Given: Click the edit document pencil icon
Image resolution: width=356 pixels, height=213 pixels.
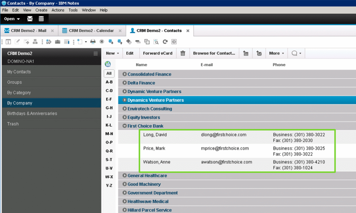Looking at the screenshot, I should (17, 42).
